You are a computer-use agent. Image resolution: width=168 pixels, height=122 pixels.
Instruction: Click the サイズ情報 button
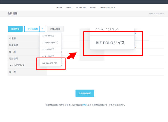tap(32, 29)
